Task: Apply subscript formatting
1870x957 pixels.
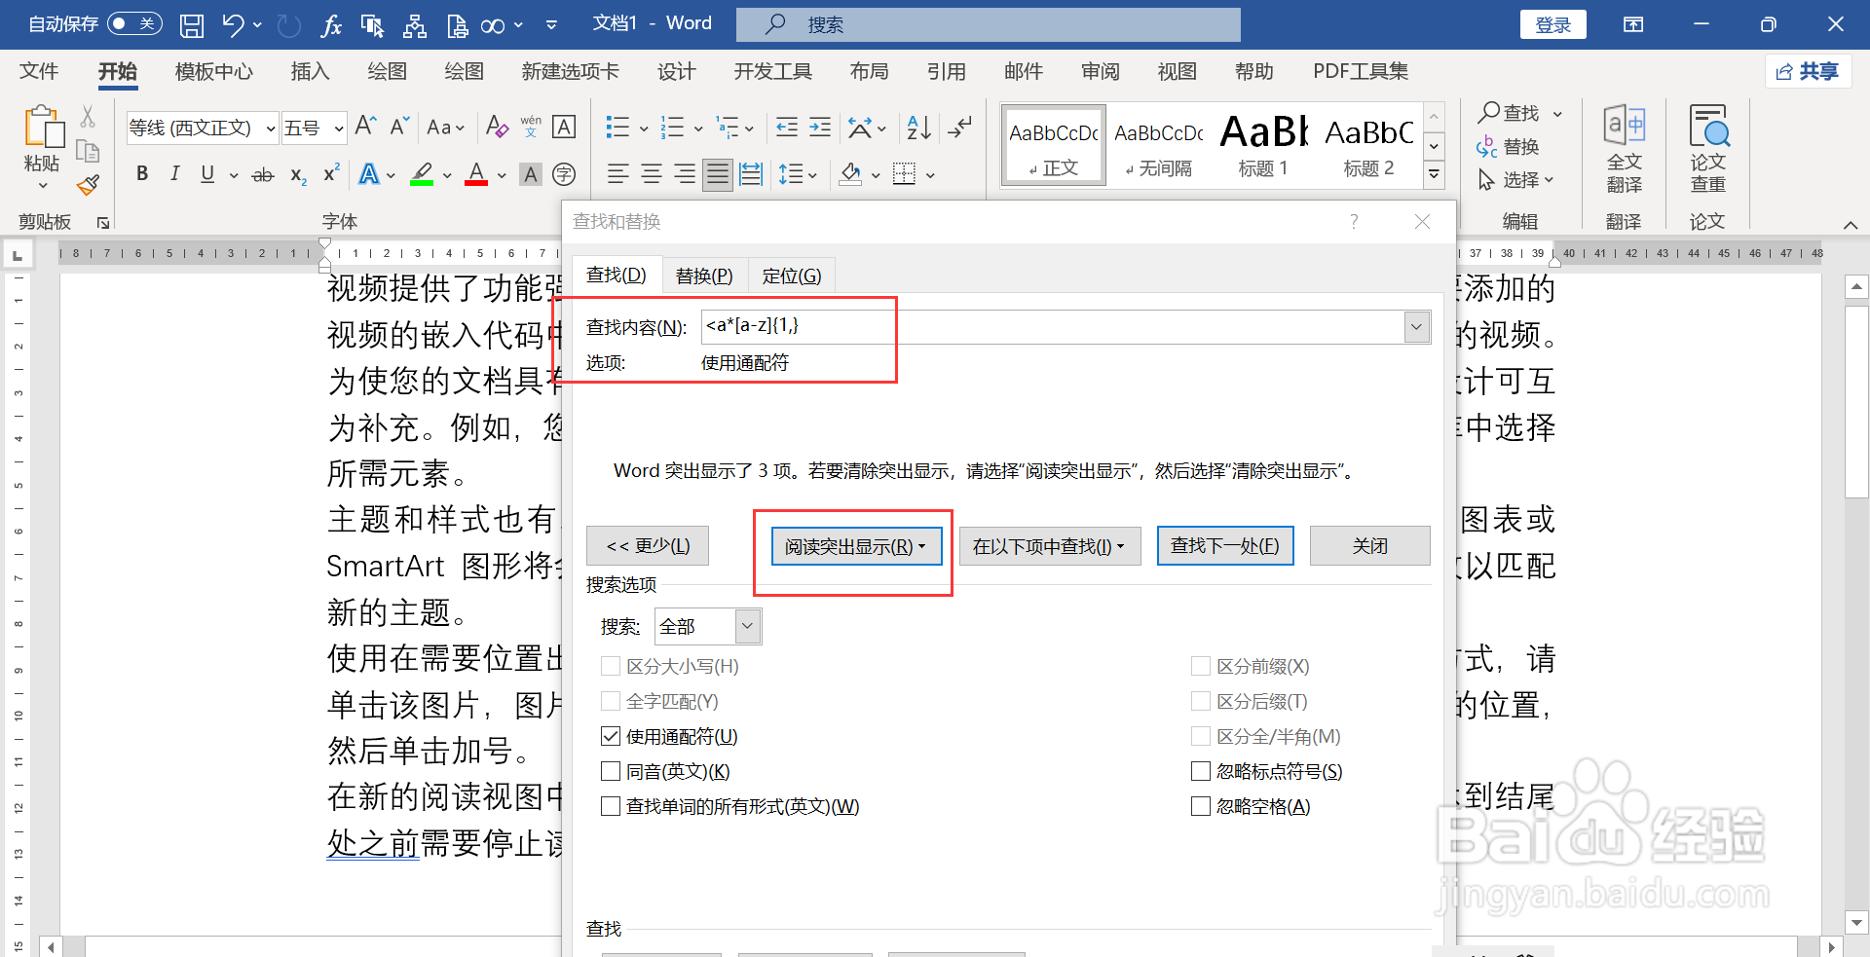Action: [296, 175]
